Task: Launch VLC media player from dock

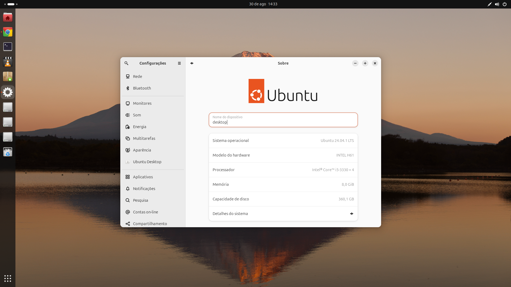Action: click(x=8, y=62)
